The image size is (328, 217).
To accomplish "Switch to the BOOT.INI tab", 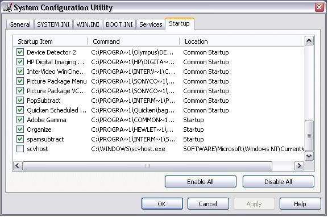I will click(119, 24).
